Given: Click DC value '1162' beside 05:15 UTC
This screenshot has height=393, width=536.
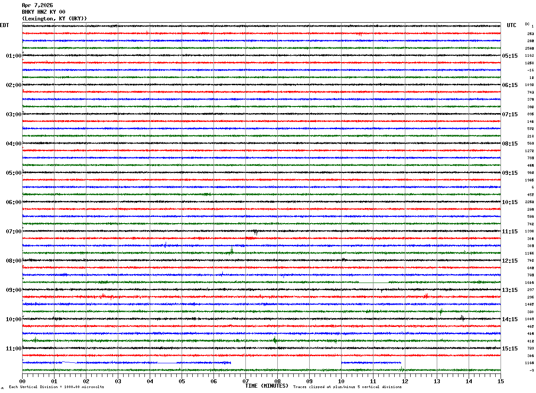Looking at the screenshot, I should click(529, 56).
